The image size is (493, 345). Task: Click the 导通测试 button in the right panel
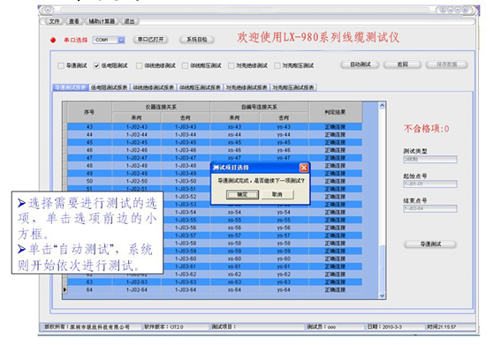click(x=430, y=244)
